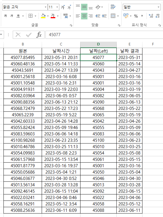Open the underline style dropdown arrow

[x=23, y=16]
